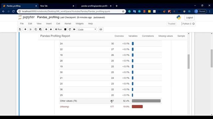Reload the page in the browser
Screen dimensions: 213x119
click(x=13, y=12)
